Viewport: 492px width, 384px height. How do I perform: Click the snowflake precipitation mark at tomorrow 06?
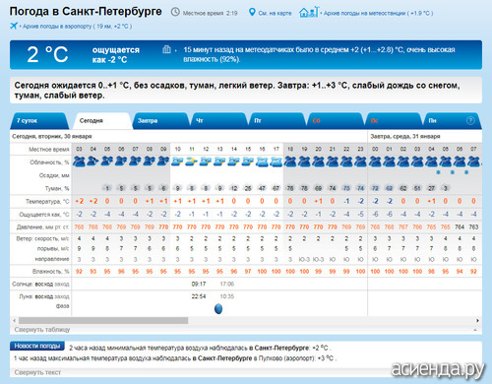tap(453, 172)
